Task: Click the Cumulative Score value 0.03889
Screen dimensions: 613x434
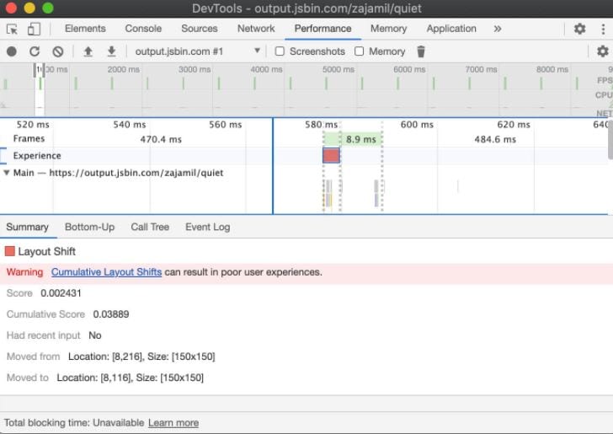Action: [111, 314]
